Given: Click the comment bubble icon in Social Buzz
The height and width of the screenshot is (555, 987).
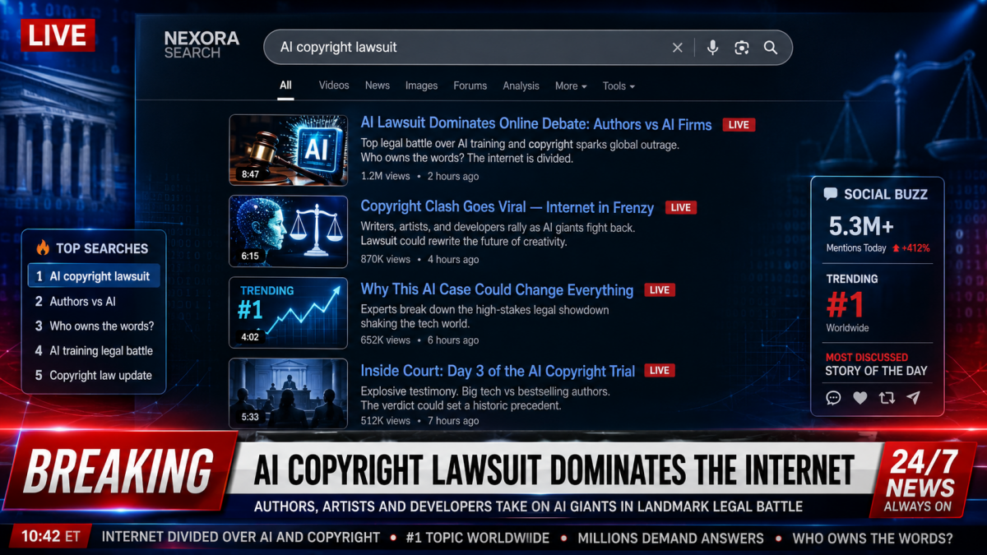Looking at the screenshot, I should click(x=833, y=398).
